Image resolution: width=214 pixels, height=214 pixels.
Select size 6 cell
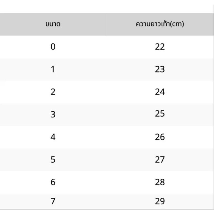click(53, 182)
